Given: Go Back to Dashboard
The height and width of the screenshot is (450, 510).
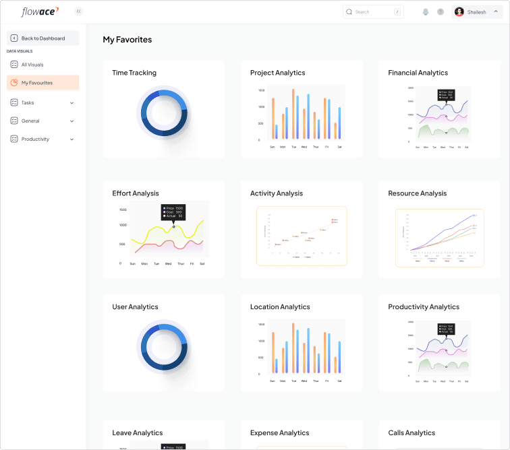Looking at the screenshot, I should [x=43, y=38].
